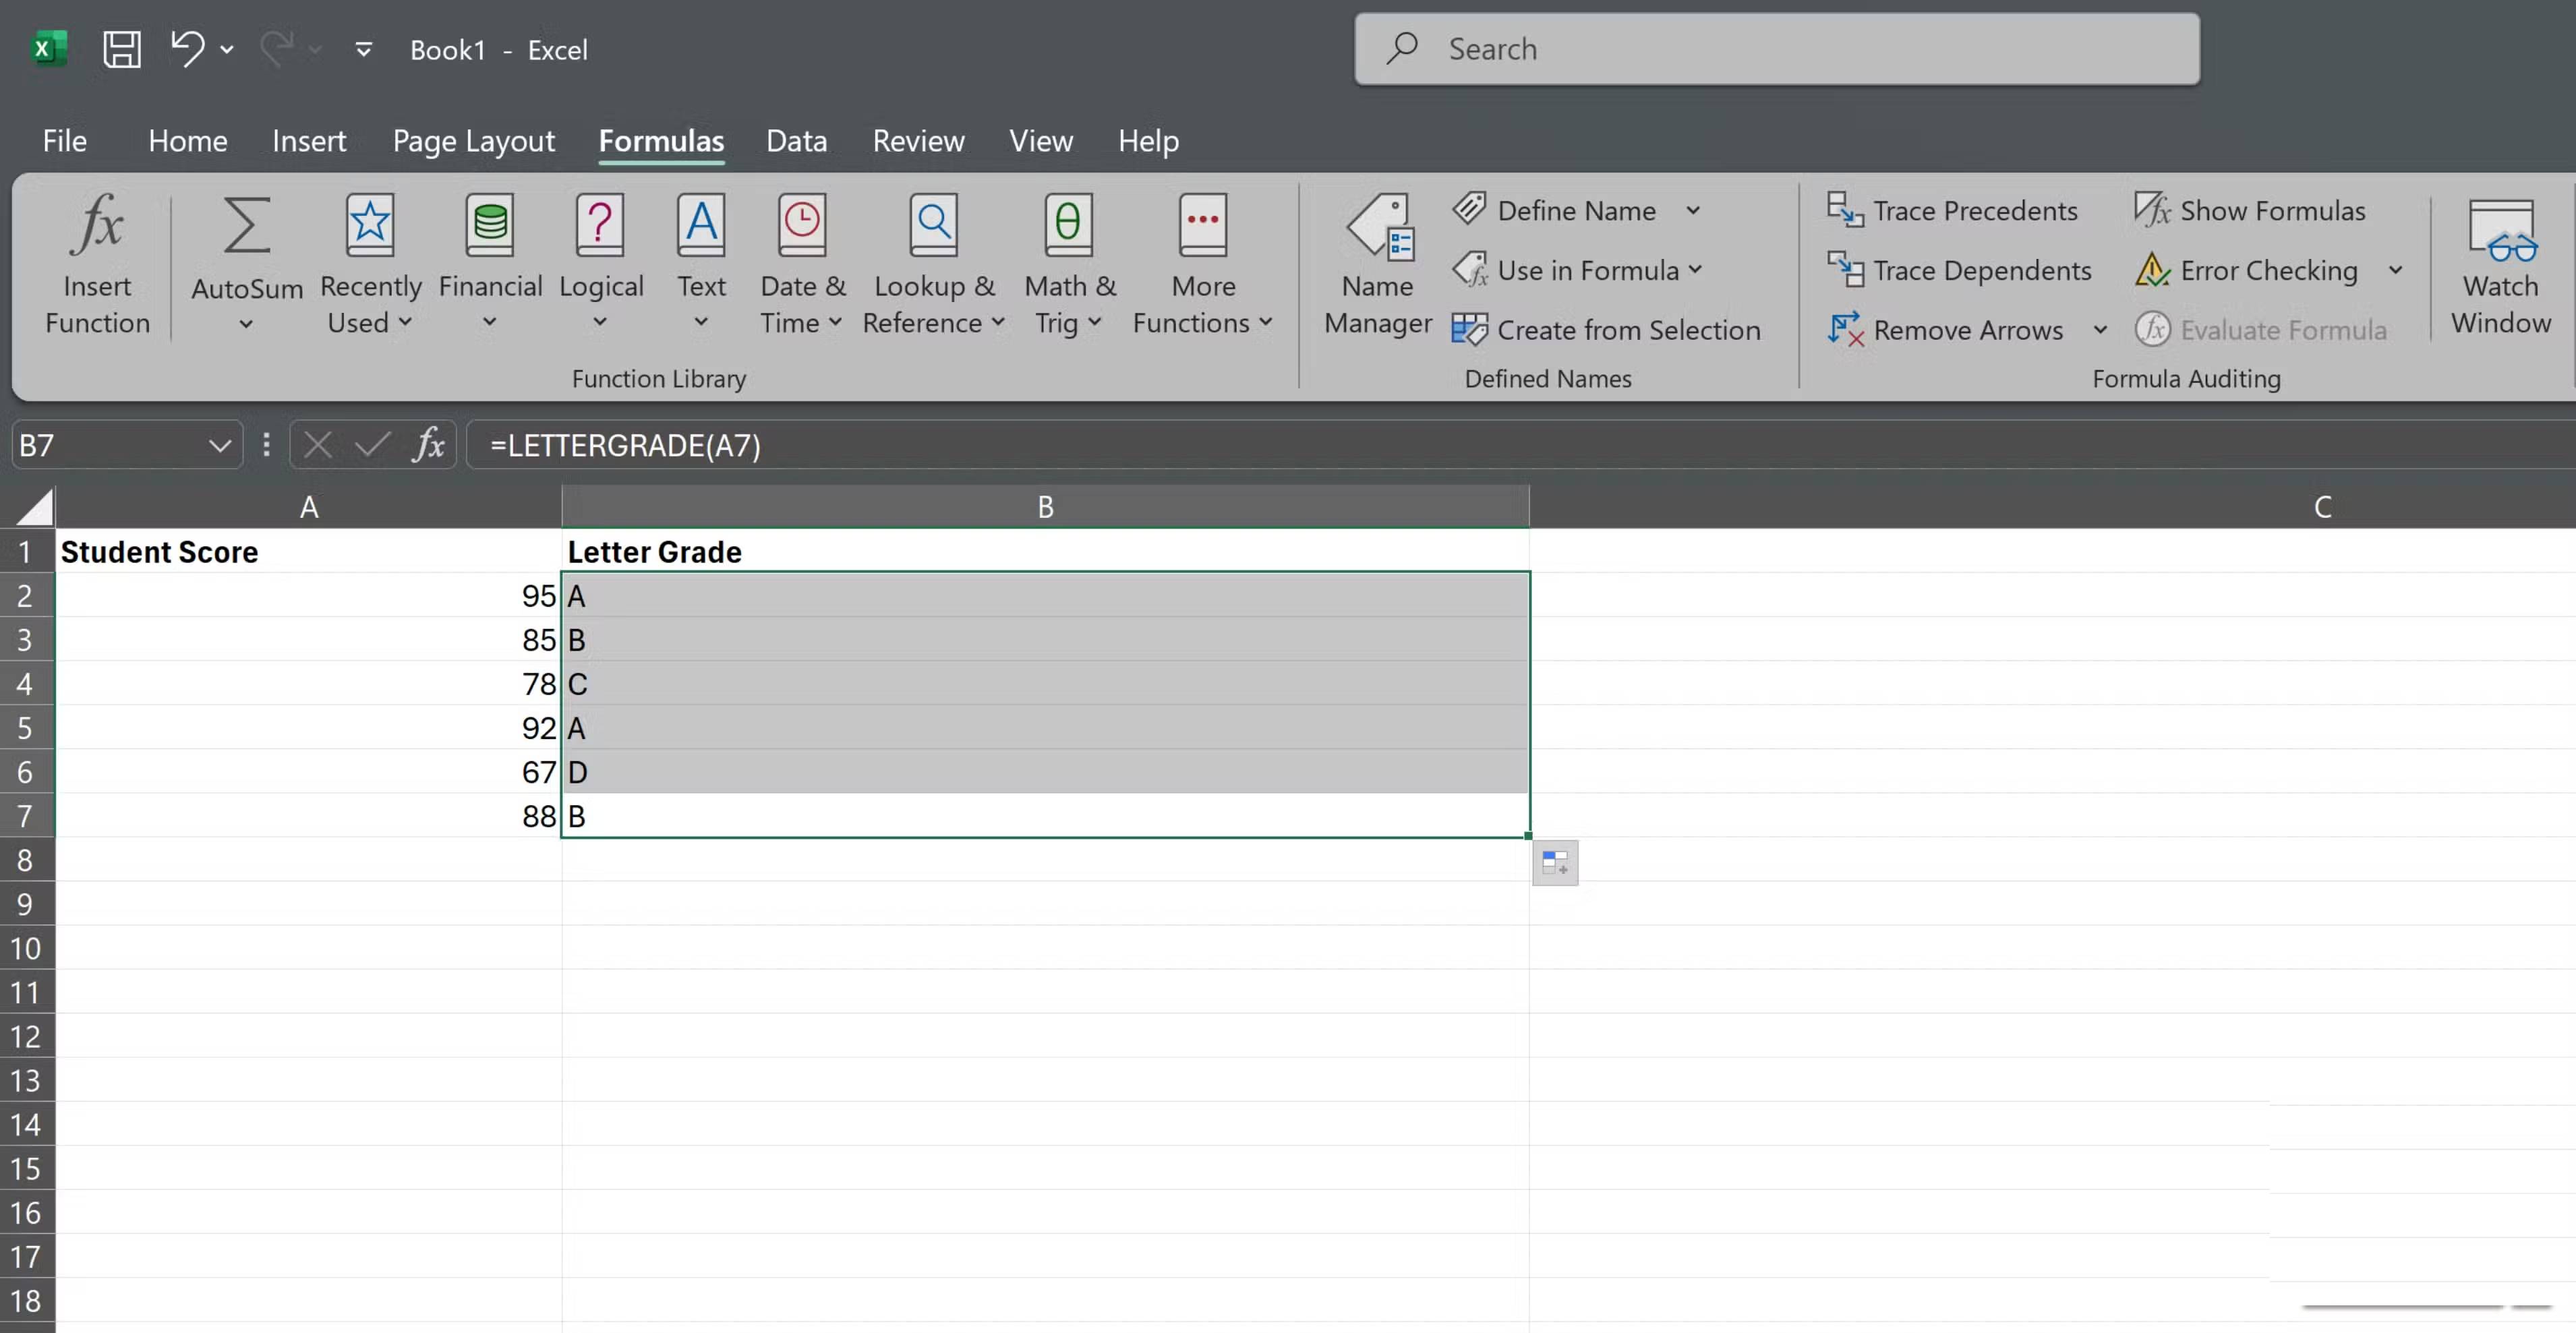Click Trace Precedents
2576x1333 pixels.
pyautogui.click(x=1953, y=210)
